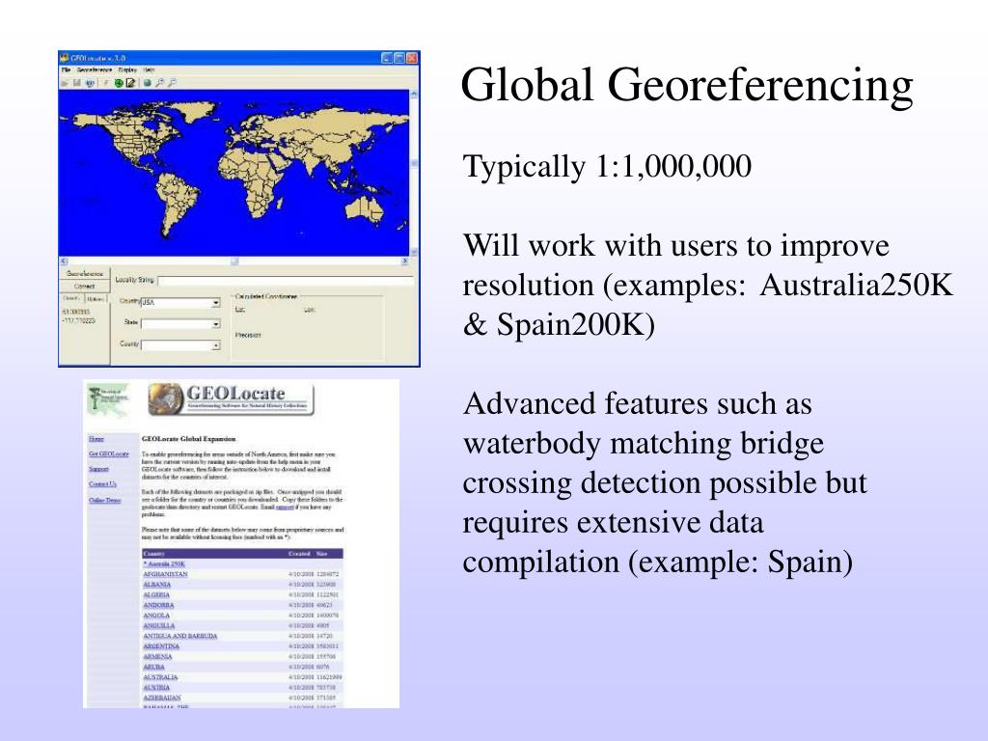Click the Home link on the webpage
This screenshot has width=988, height=741.
(x=96, y=439)
